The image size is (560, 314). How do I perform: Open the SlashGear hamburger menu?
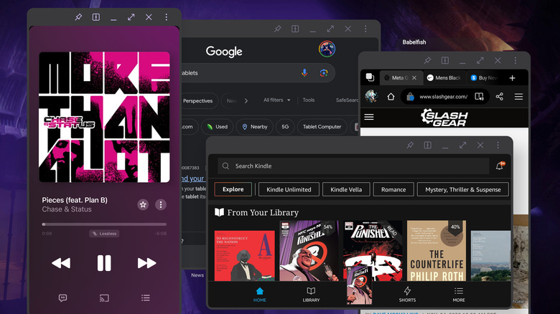point(369,116)
